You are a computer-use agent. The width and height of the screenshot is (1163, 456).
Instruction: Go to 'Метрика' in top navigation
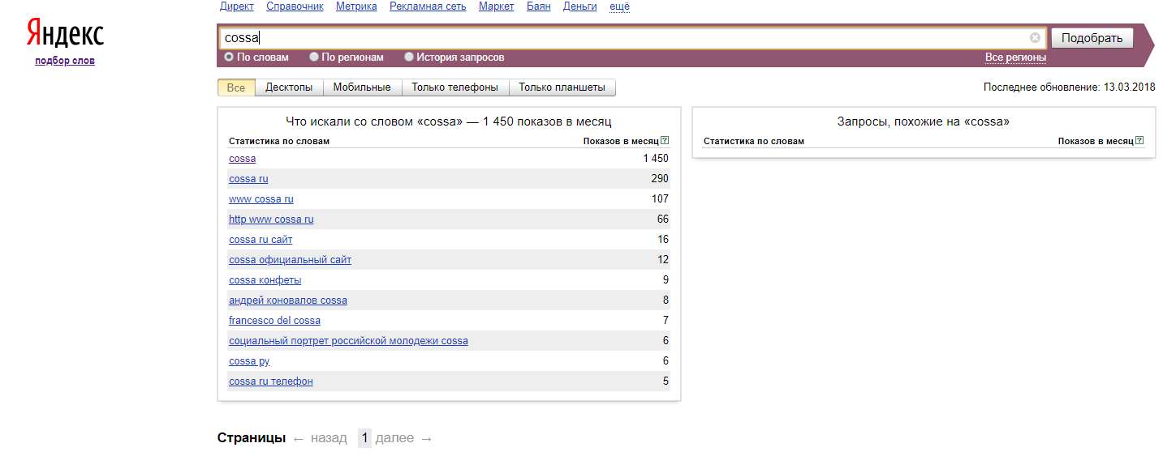click(x=356, y=6)
